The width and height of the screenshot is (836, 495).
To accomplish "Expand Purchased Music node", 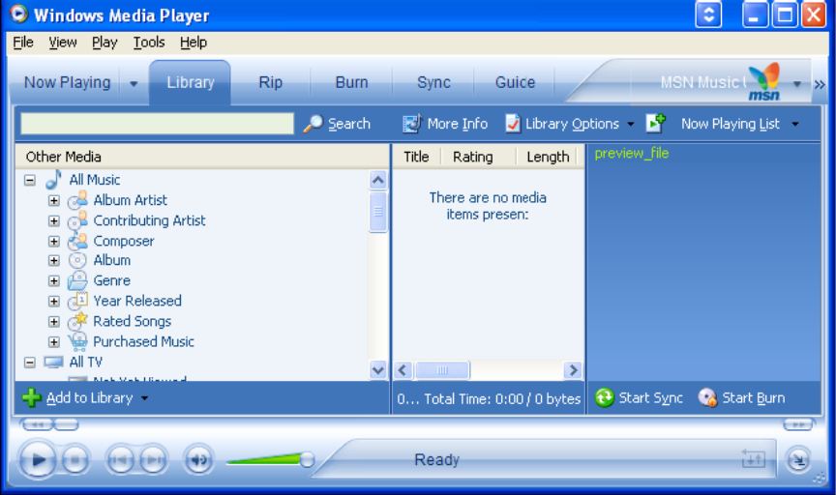I will (x=54, y=341).
